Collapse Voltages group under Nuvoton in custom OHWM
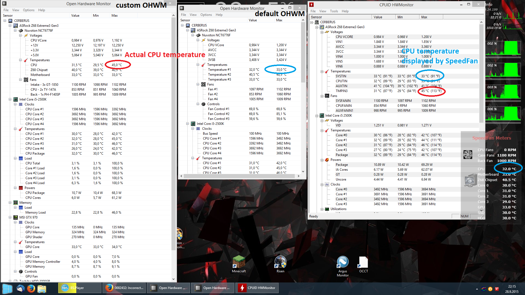The image size is (525, 295). pyautogui.click(x=21, y=36)
